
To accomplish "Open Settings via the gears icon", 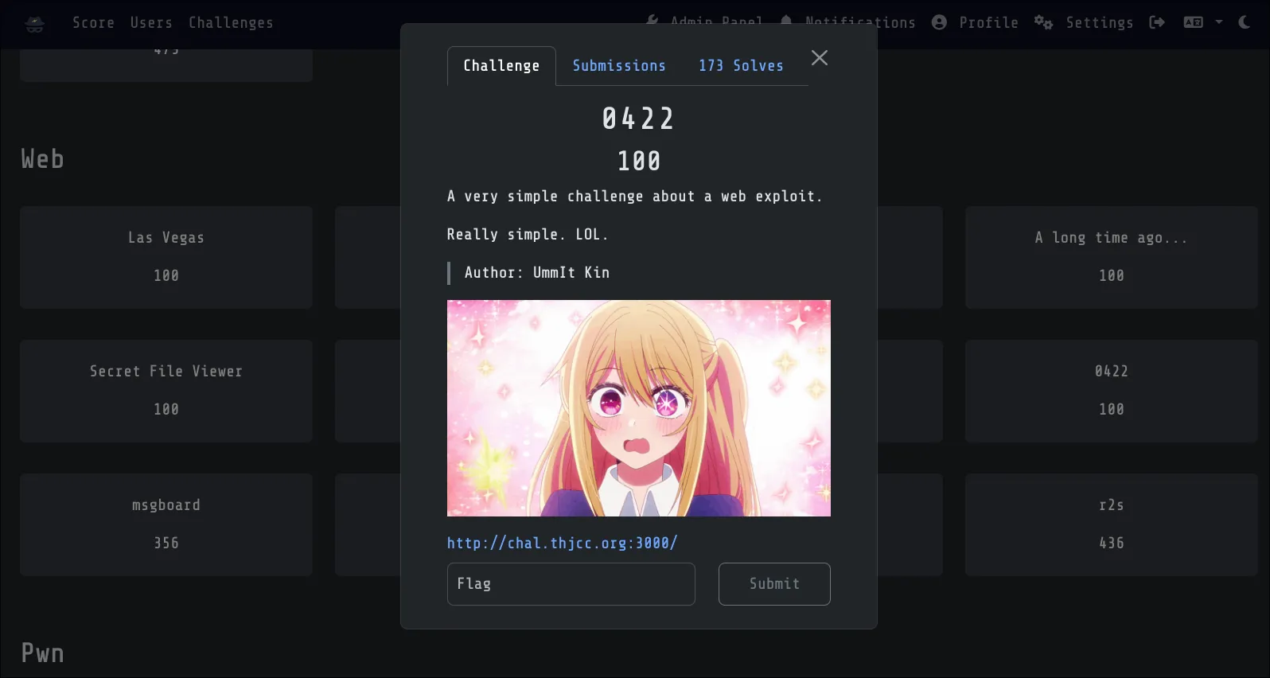I will click(x=1043, y=22).
